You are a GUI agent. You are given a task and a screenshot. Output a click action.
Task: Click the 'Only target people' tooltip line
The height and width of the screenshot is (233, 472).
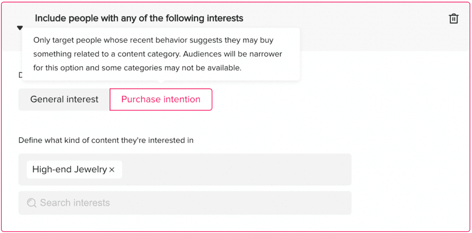(153, 40)
